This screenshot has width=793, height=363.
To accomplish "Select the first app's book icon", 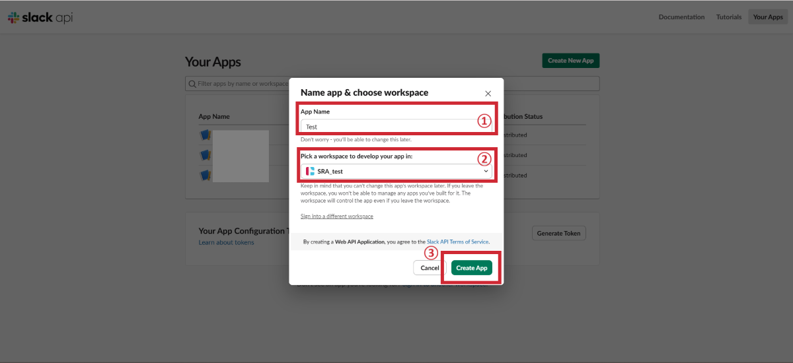I will [205, 135].
